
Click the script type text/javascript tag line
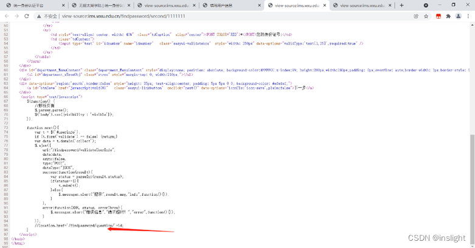pos(52,97)
